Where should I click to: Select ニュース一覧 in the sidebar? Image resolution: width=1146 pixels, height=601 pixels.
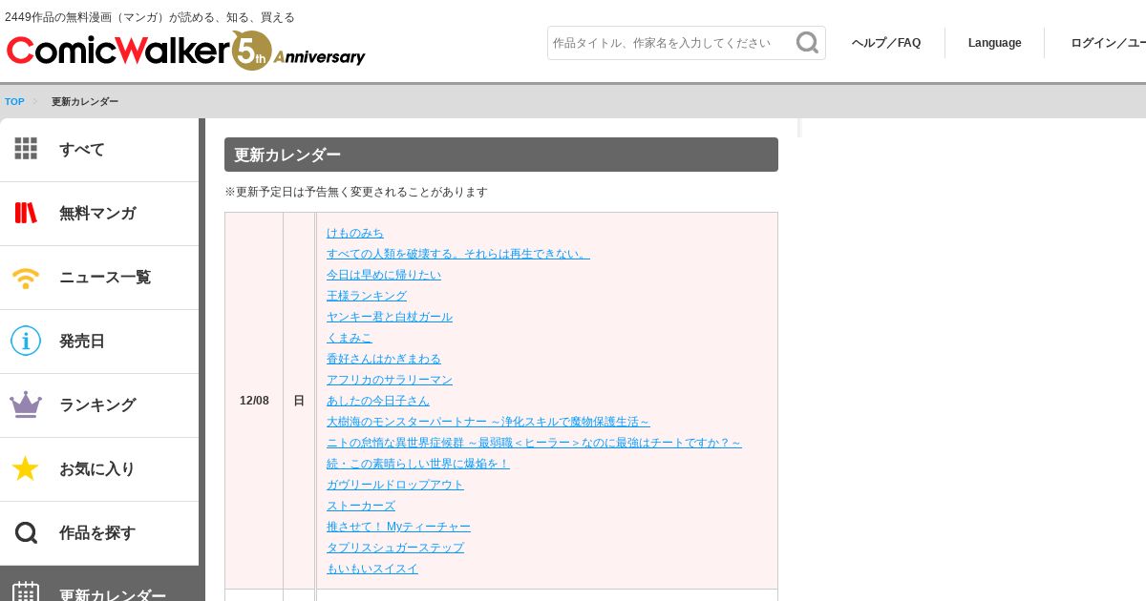point(99,278)
